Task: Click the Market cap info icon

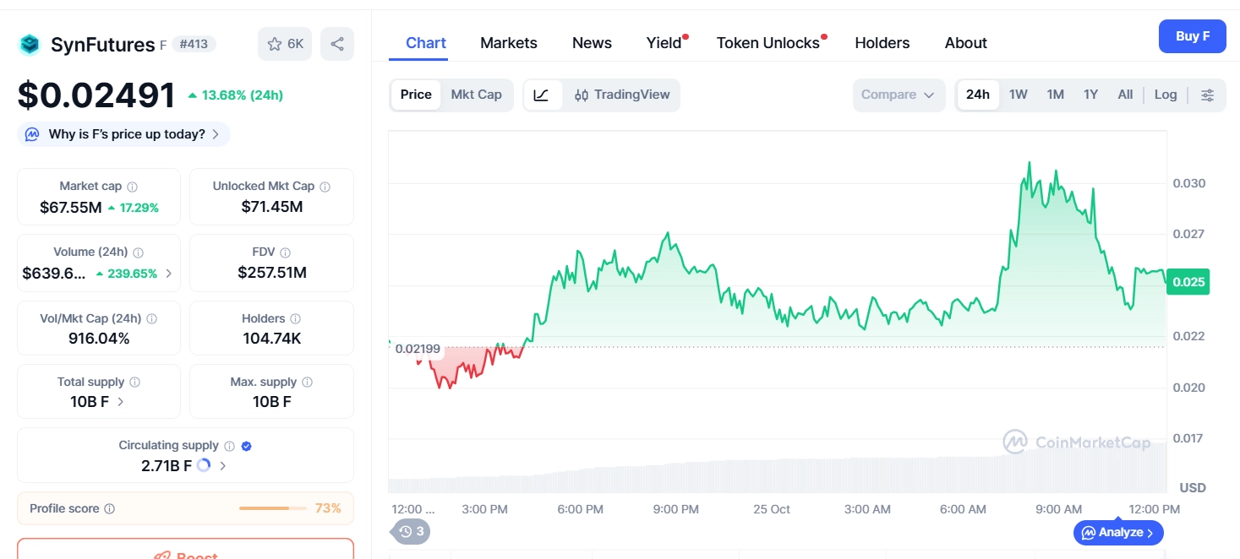Action: click(x=132, y=186)
